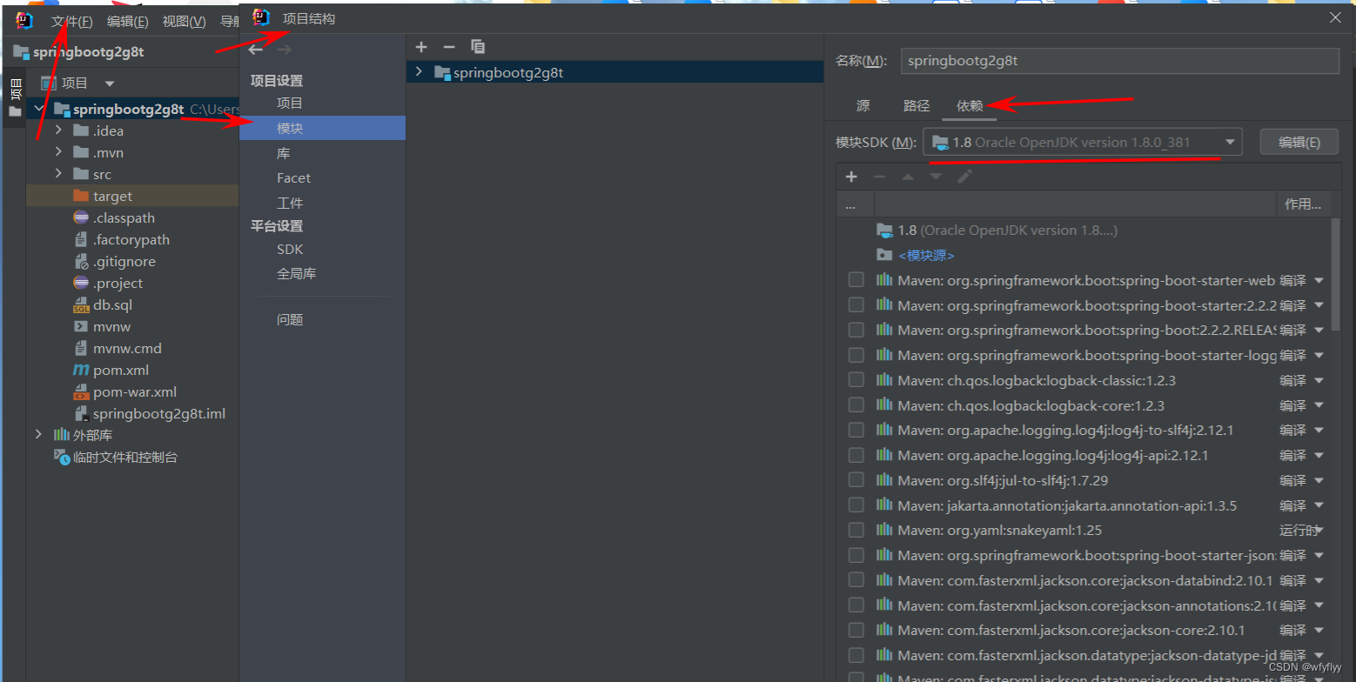Expand External Libraries (外部库) node
This screenshot has width=1356, height=682.
38,435
